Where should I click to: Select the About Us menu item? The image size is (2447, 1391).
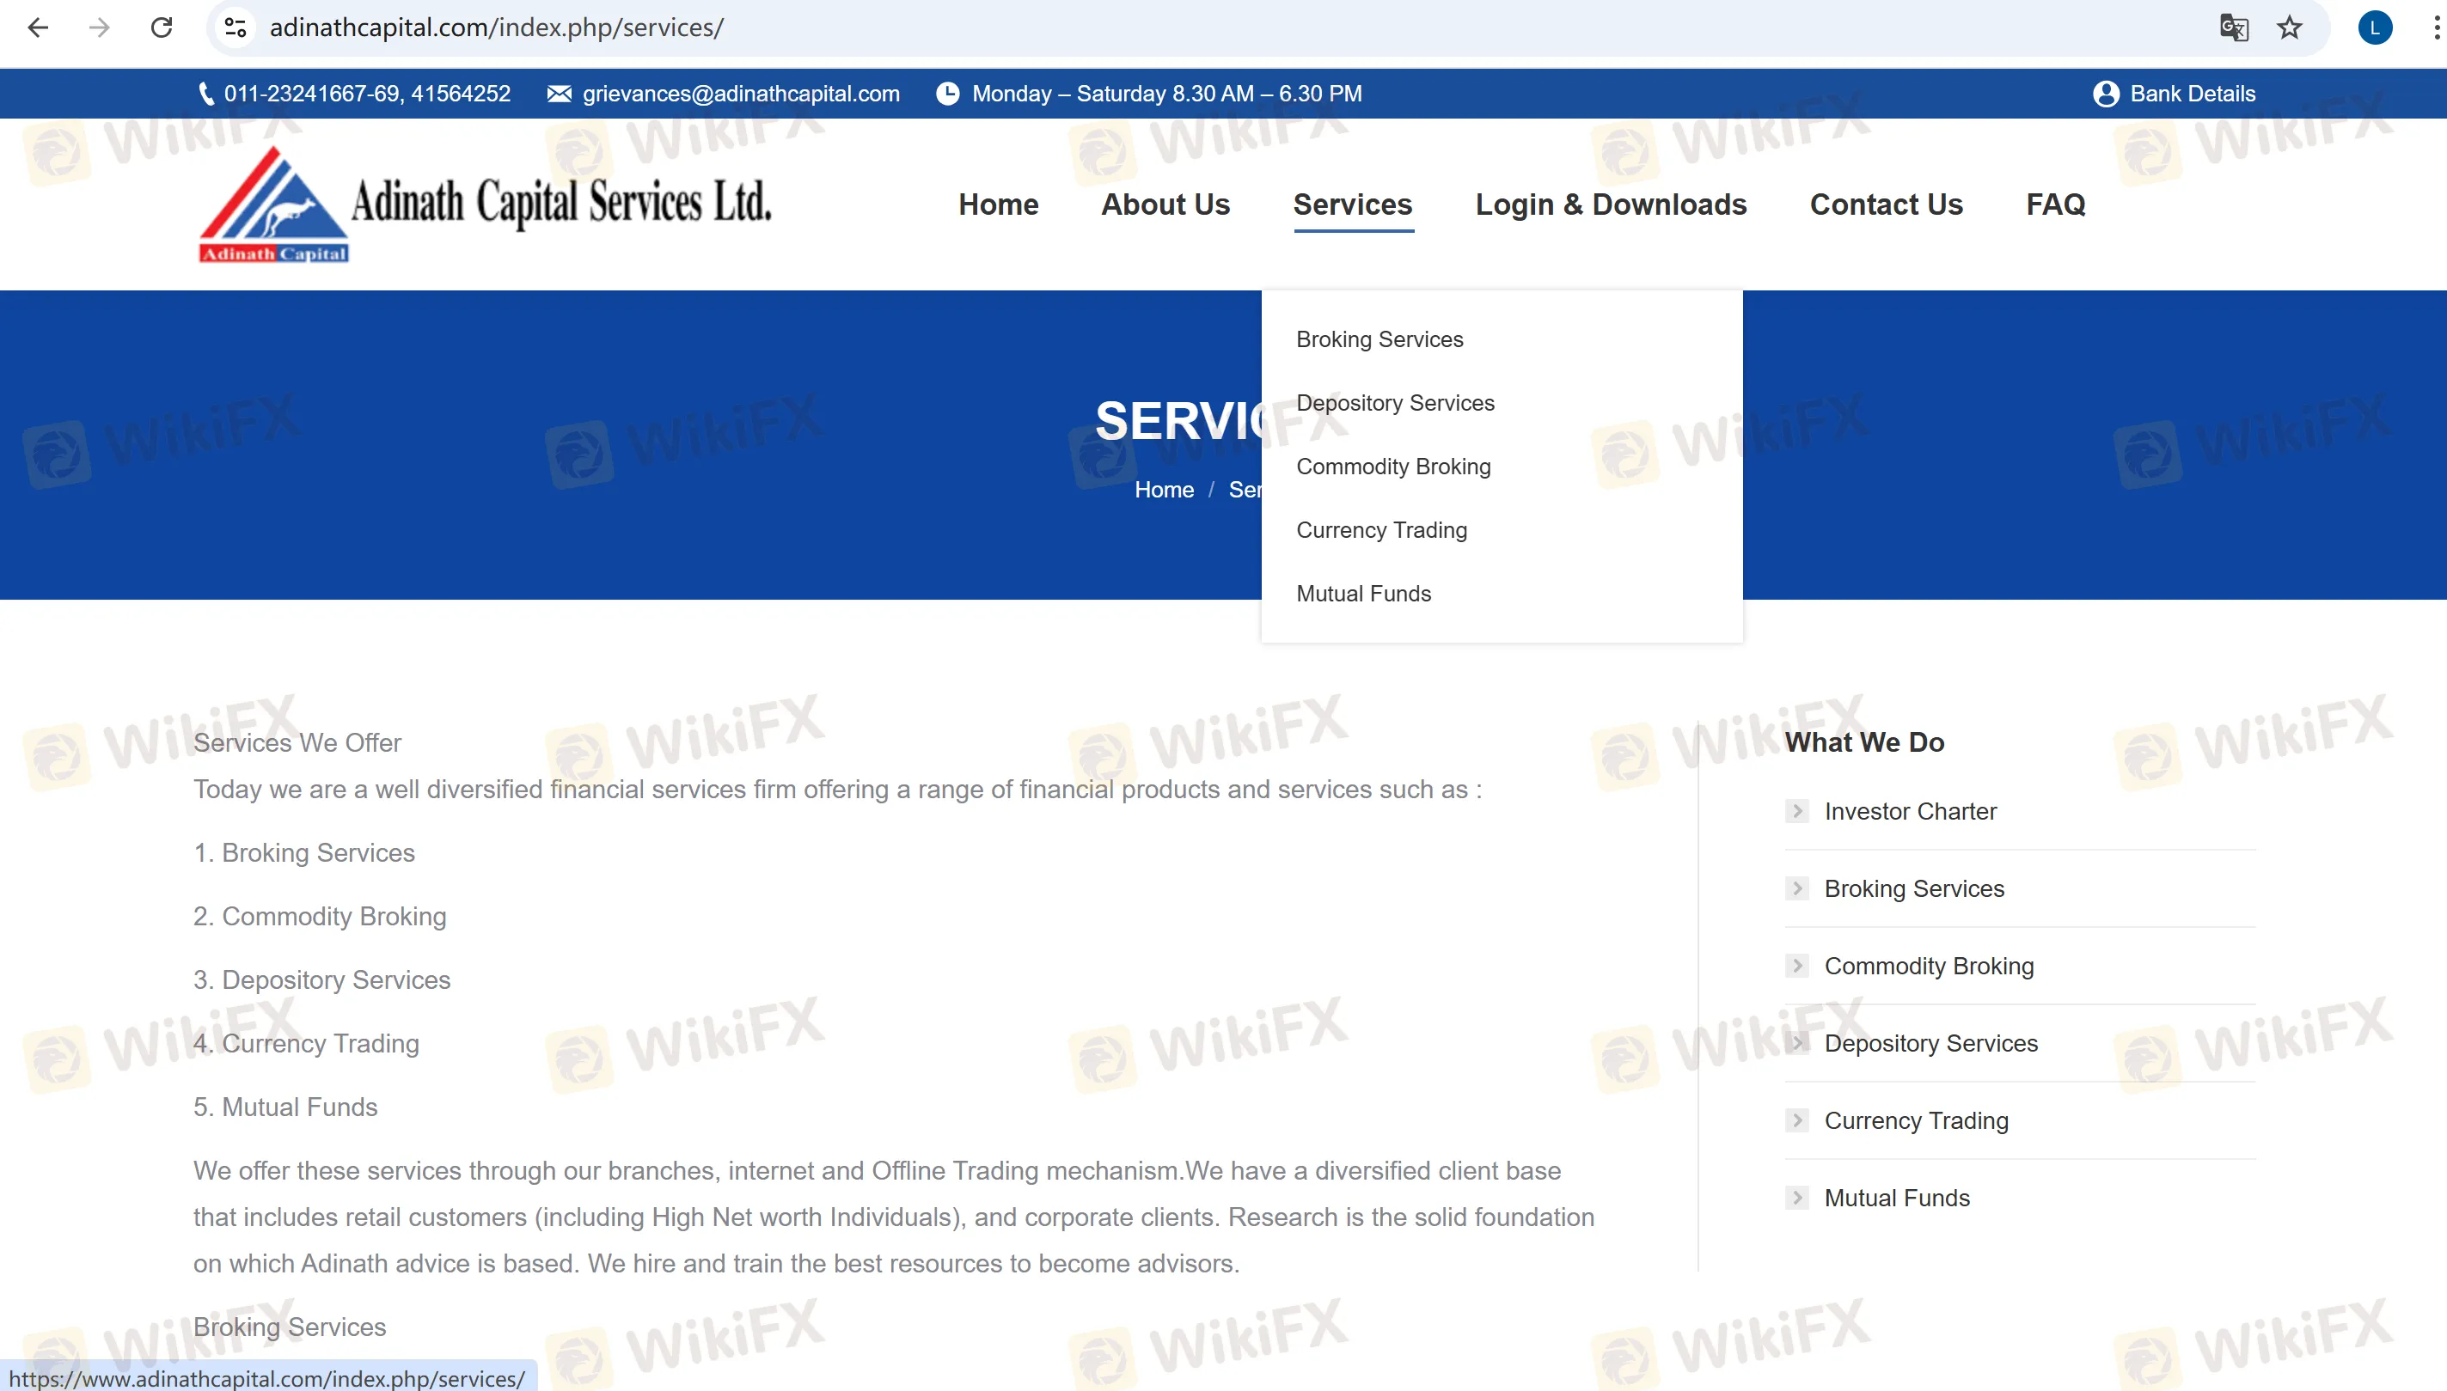pyautogui.click(x=1165, y=204)
